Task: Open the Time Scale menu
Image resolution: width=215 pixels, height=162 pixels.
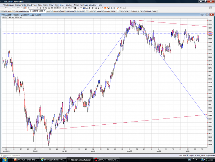Action: tap(43, 5)
